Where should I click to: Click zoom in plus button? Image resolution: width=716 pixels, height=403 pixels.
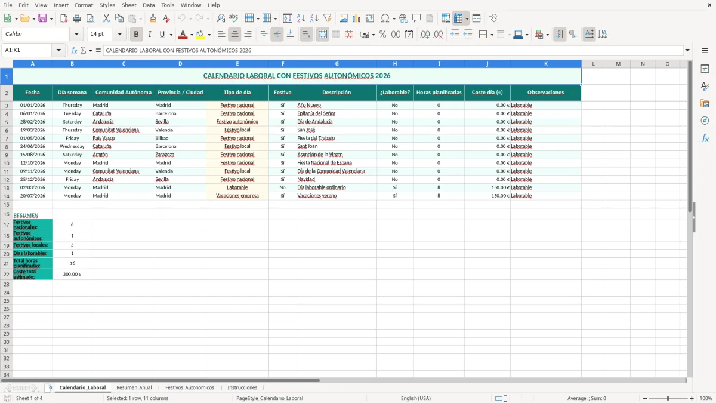point(692,398)
